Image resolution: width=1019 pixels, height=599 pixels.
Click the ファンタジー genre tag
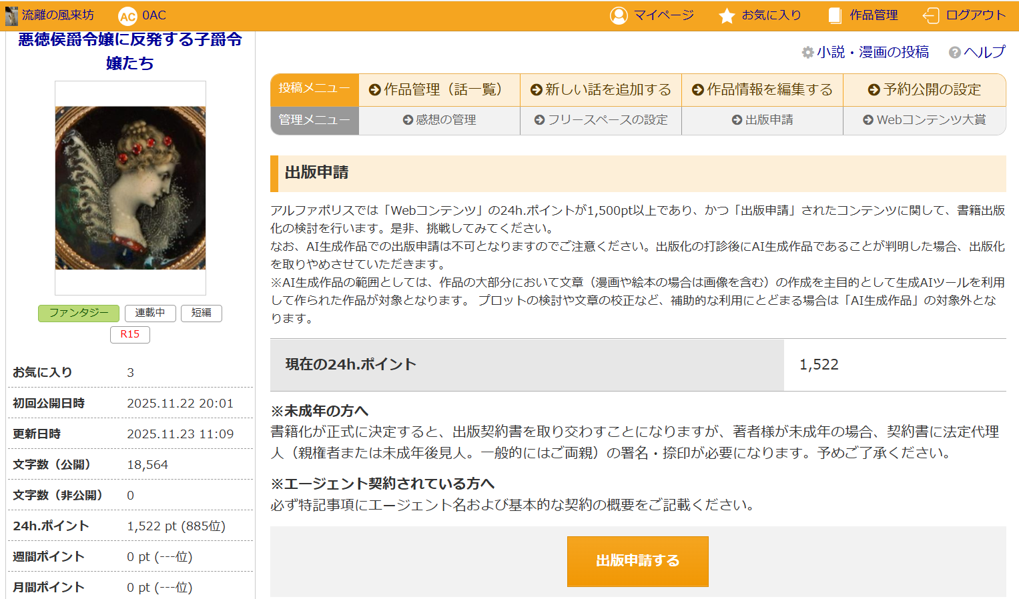[x=79, y=313]
